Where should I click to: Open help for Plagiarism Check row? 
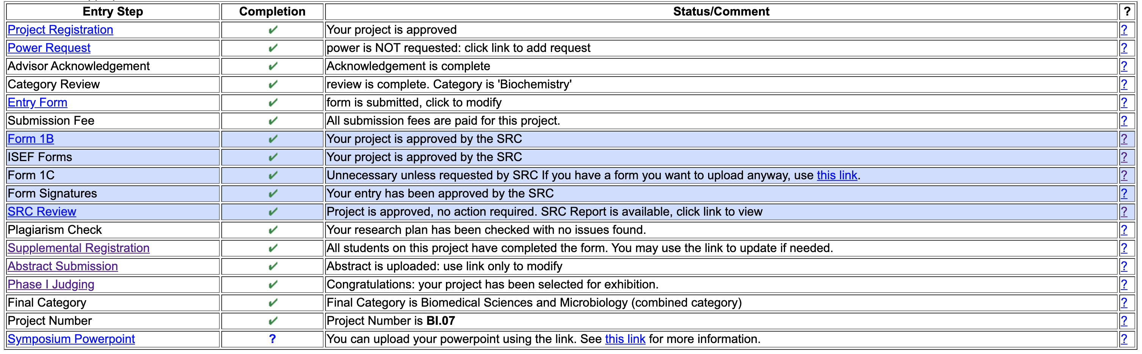point(1124,230)
